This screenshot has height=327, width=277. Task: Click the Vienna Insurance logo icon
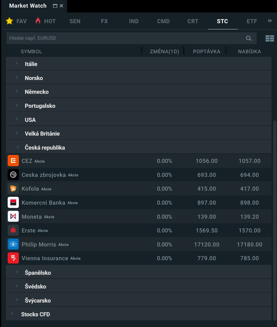pyautogui.click(x=13, y=258)
